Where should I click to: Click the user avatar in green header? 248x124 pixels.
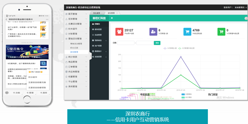(x=246, y=18)
